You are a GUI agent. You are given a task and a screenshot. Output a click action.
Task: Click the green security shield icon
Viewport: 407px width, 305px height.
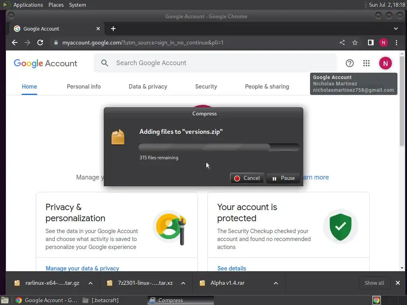340,227
